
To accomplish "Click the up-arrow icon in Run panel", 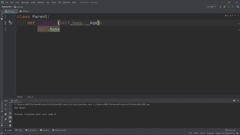I will pos(10,105).
